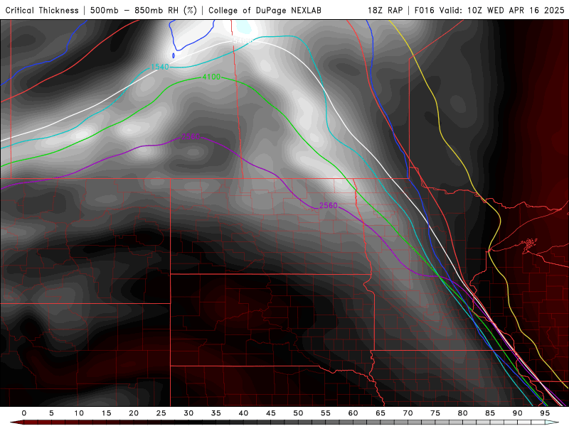Click the '90' colorbar tick label

coord(518,413)
